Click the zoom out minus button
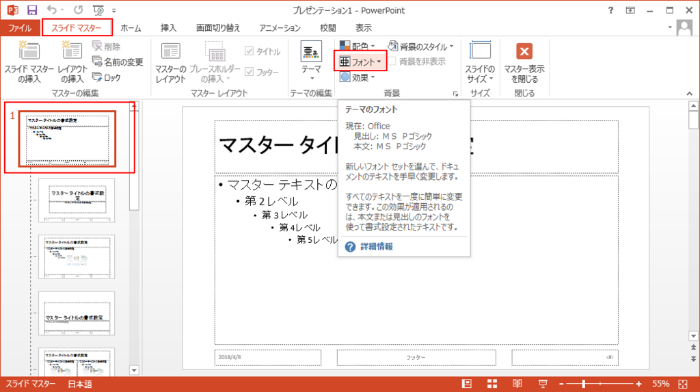The image size is (700, 392). click(562, 384)
